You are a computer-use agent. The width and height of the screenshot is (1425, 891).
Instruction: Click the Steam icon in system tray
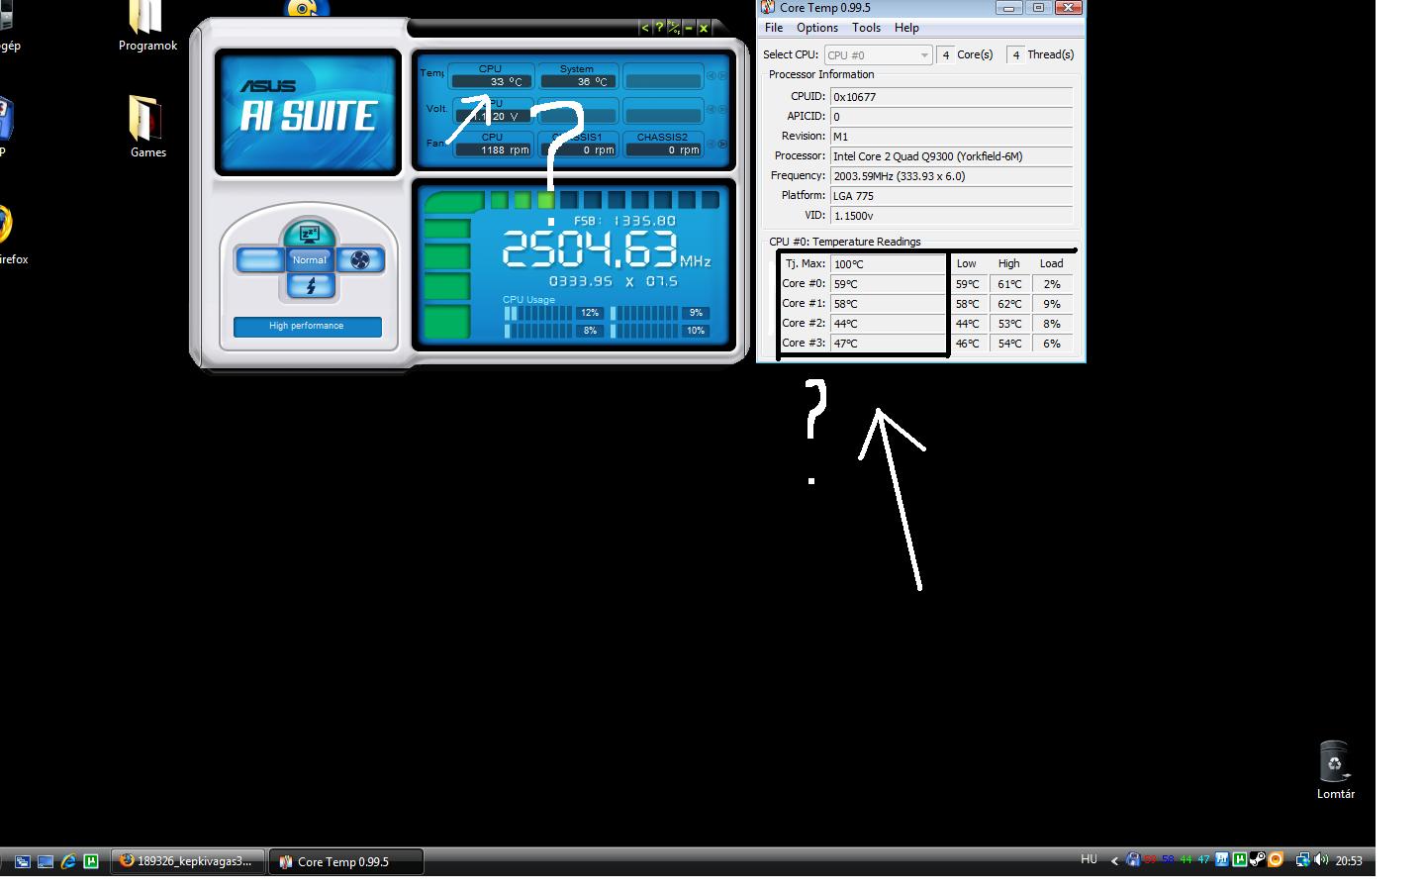pos(1257,859)
